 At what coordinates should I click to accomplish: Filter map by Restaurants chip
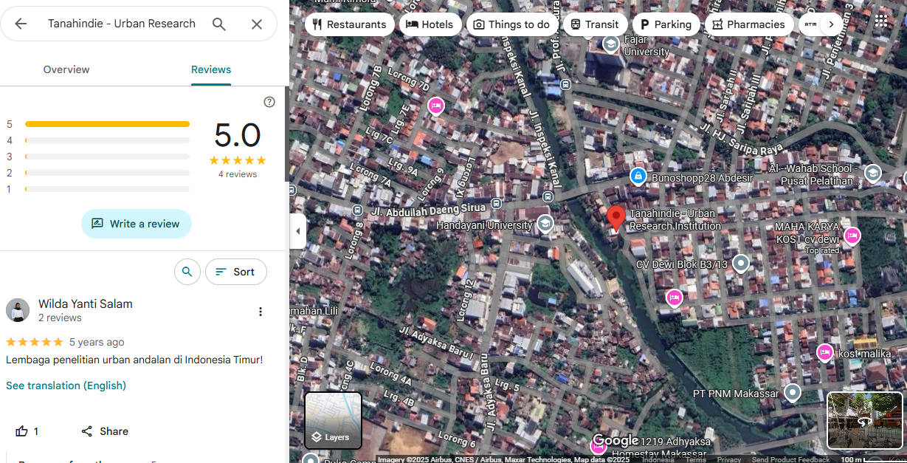[349, 24]
